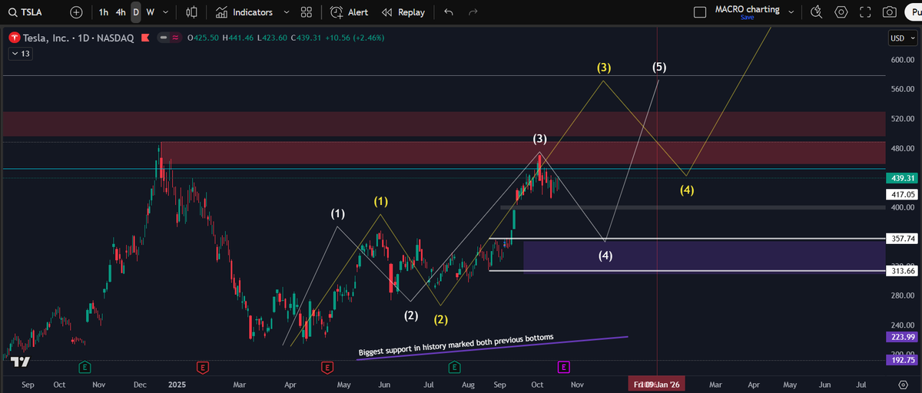Switch to the 4h timeframe
Screen dimensions: 922x393
[121, 12]
